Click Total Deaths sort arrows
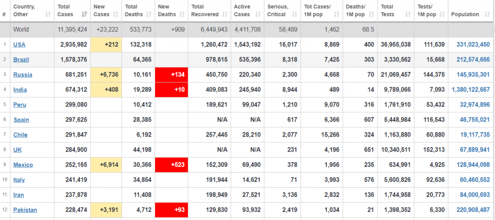495x220 pixels. pos(149,14)
